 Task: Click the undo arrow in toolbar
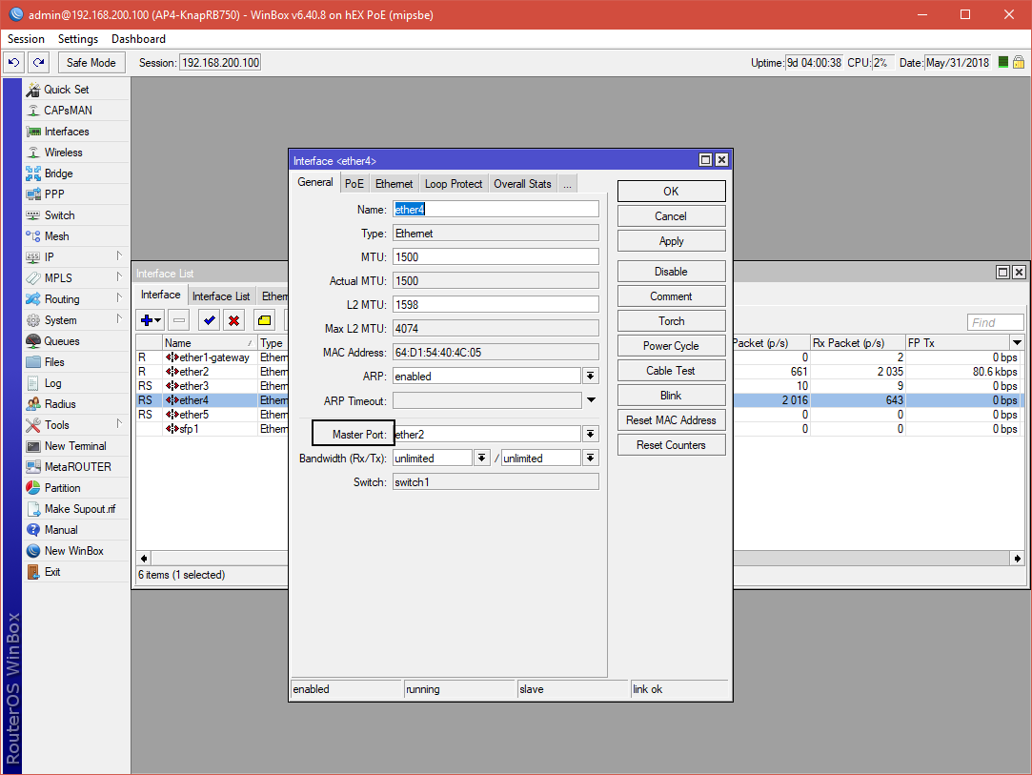tap(14, 63)
